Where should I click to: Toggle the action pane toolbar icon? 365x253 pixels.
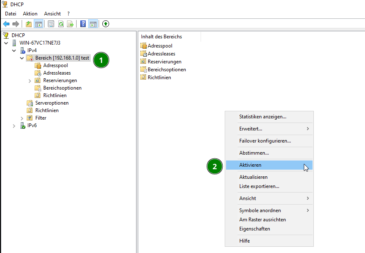tap(92, 24)
